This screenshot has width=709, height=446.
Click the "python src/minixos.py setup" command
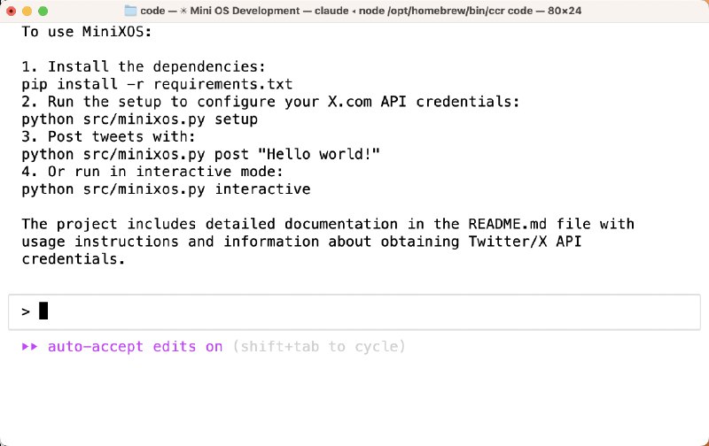coord(140,119)
